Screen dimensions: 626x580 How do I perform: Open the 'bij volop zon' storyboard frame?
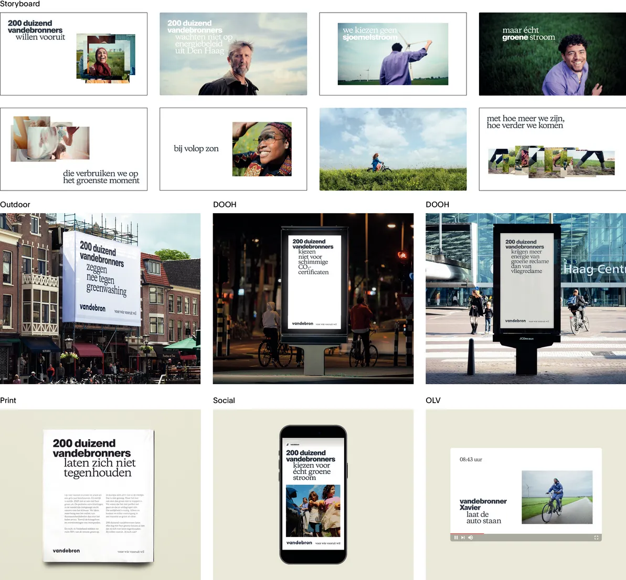click(233, 149)
